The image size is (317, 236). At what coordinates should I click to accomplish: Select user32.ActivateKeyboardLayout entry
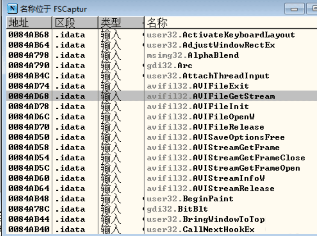[x=220, y=35]
